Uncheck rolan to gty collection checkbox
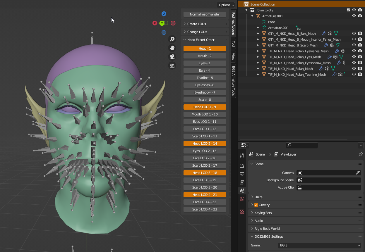 tap(348, 10)
